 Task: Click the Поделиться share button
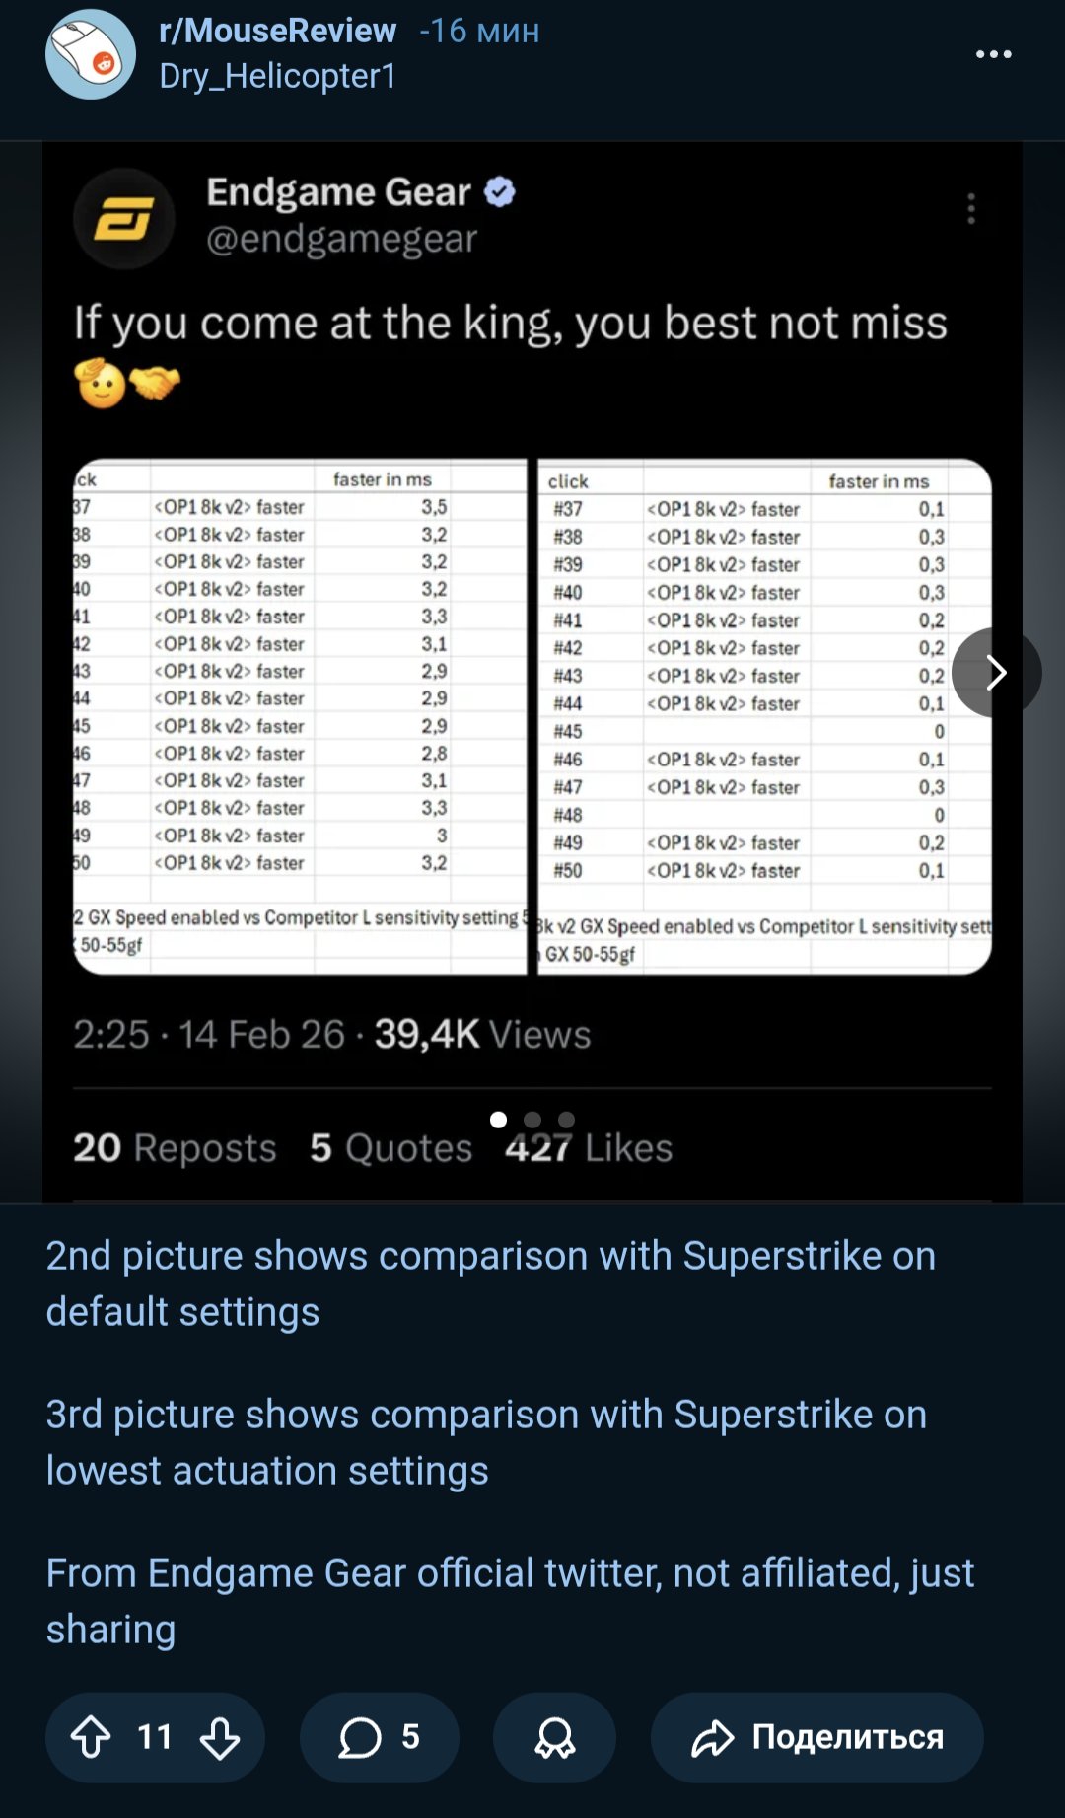click(x=817, y=1737)
